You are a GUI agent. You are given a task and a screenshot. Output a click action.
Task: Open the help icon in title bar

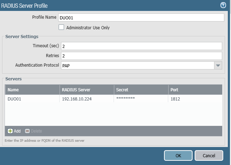(223, 5)
